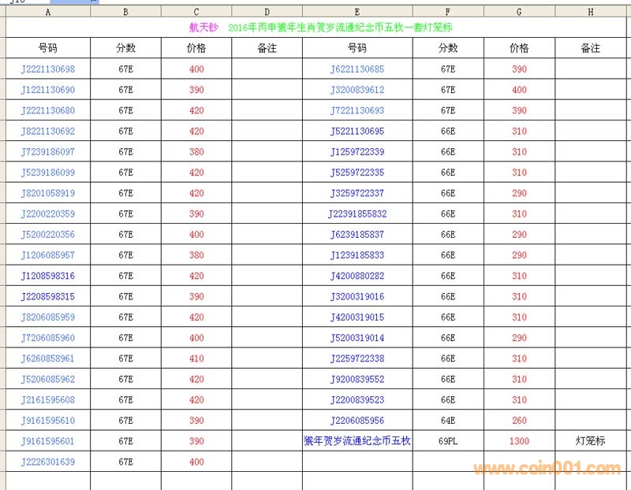This screenshot has height=490, width=631.
Task: Select cell containing J6221130685
Action: 357,69
